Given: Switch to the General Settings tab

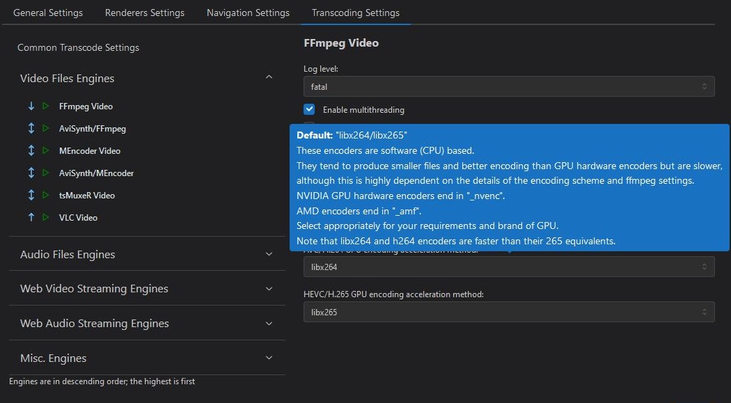Looking at the screenshot, I should [x=48, y=13].
